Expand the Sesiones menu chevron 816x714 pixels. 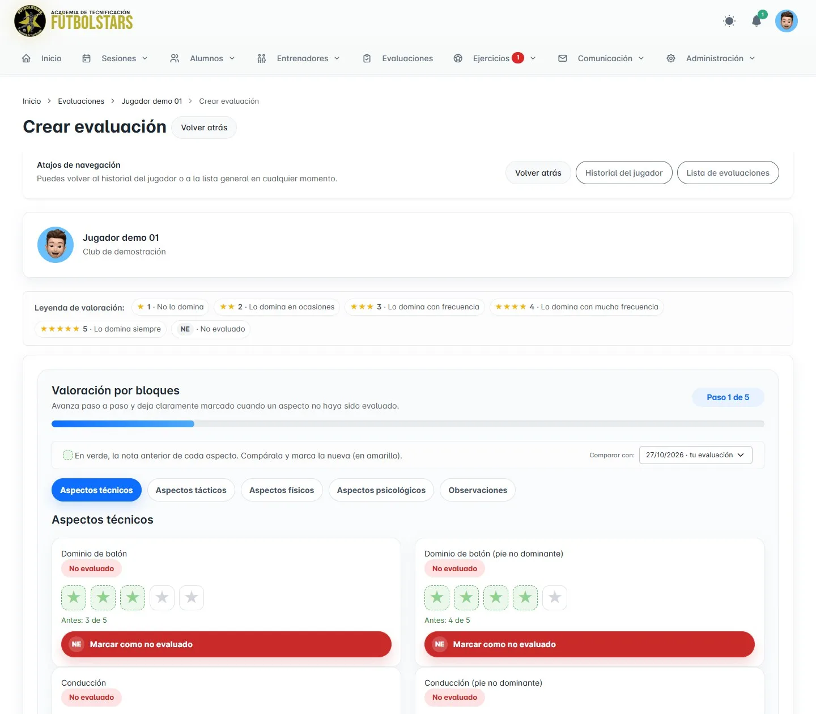(x=144, y=58)
